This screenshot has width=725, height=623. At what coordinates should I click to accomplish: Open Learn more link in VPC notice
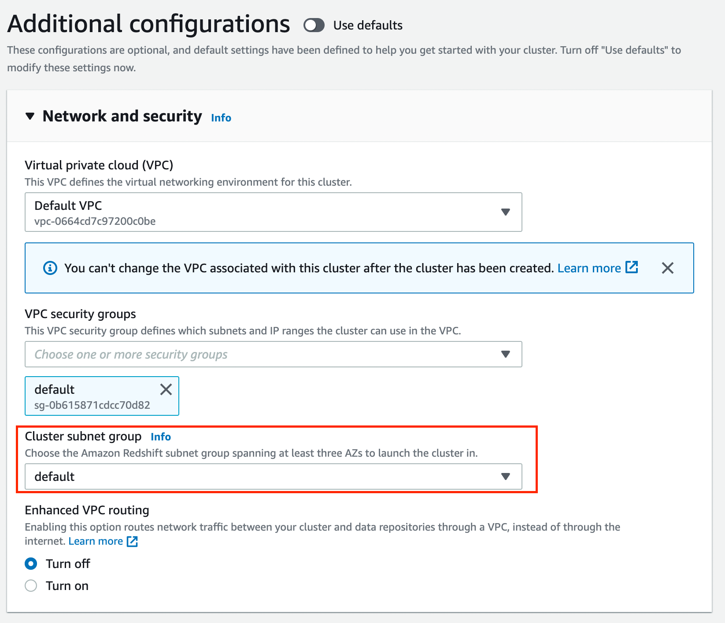coord(589,268)
